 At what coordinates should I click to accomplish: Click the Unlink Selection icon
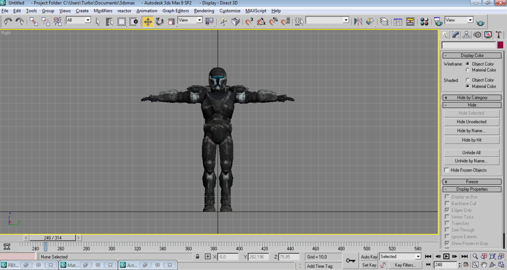tap(46, 21)
